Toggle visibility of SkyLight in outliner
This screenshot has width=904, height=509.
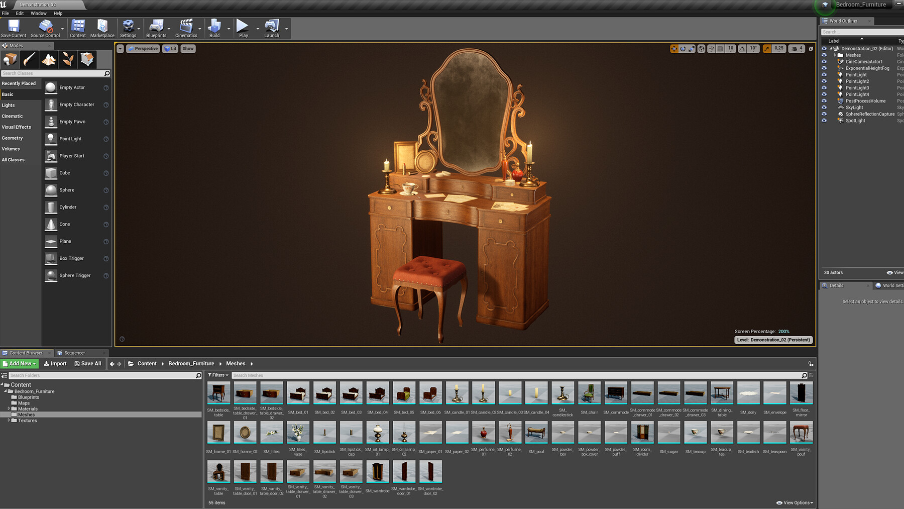[824, 107]
